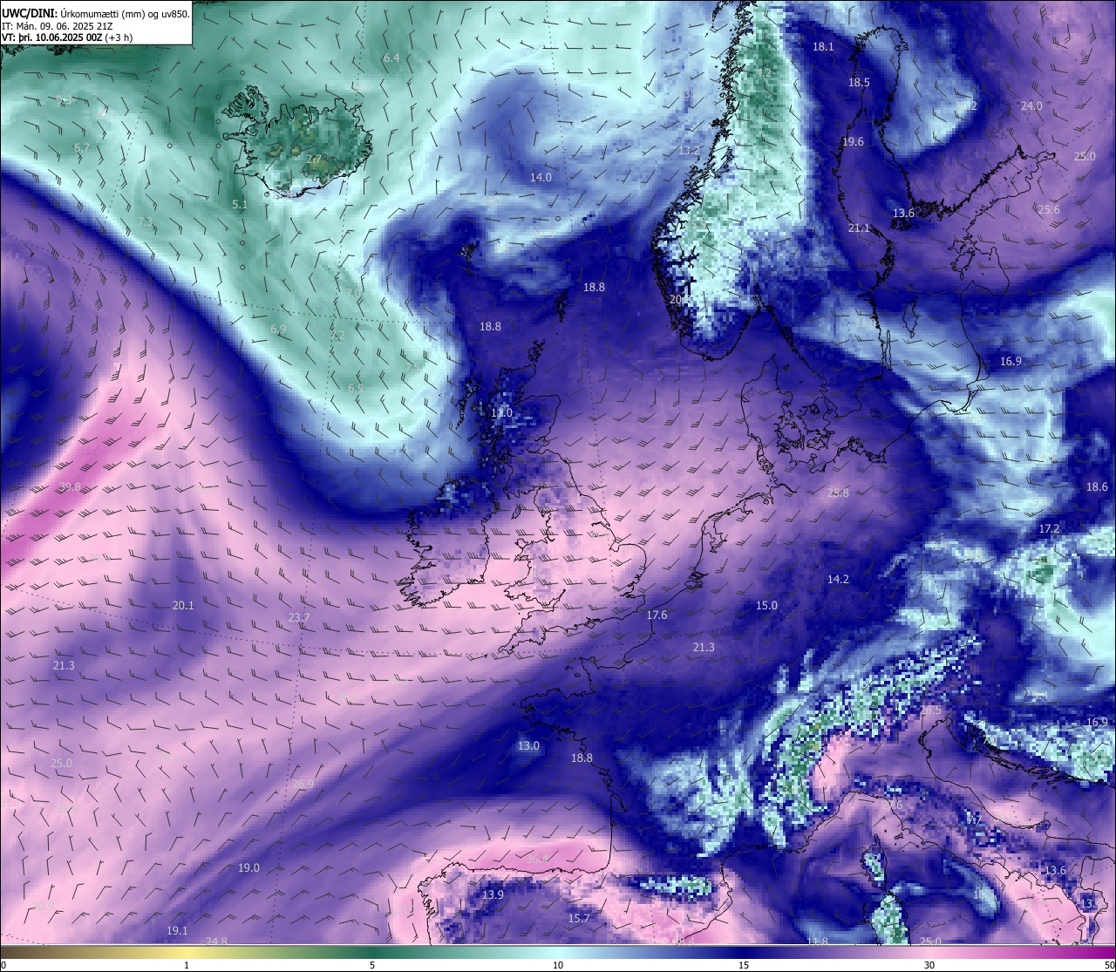This screenshot has height=972, width=1116.
Task: Click the 21.1 value label on the map
Action: [859, 228]
